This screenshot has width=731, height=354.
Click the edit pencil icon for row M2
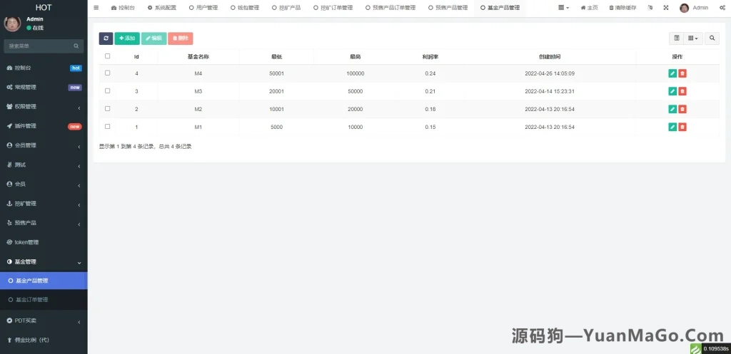[672, 109]
